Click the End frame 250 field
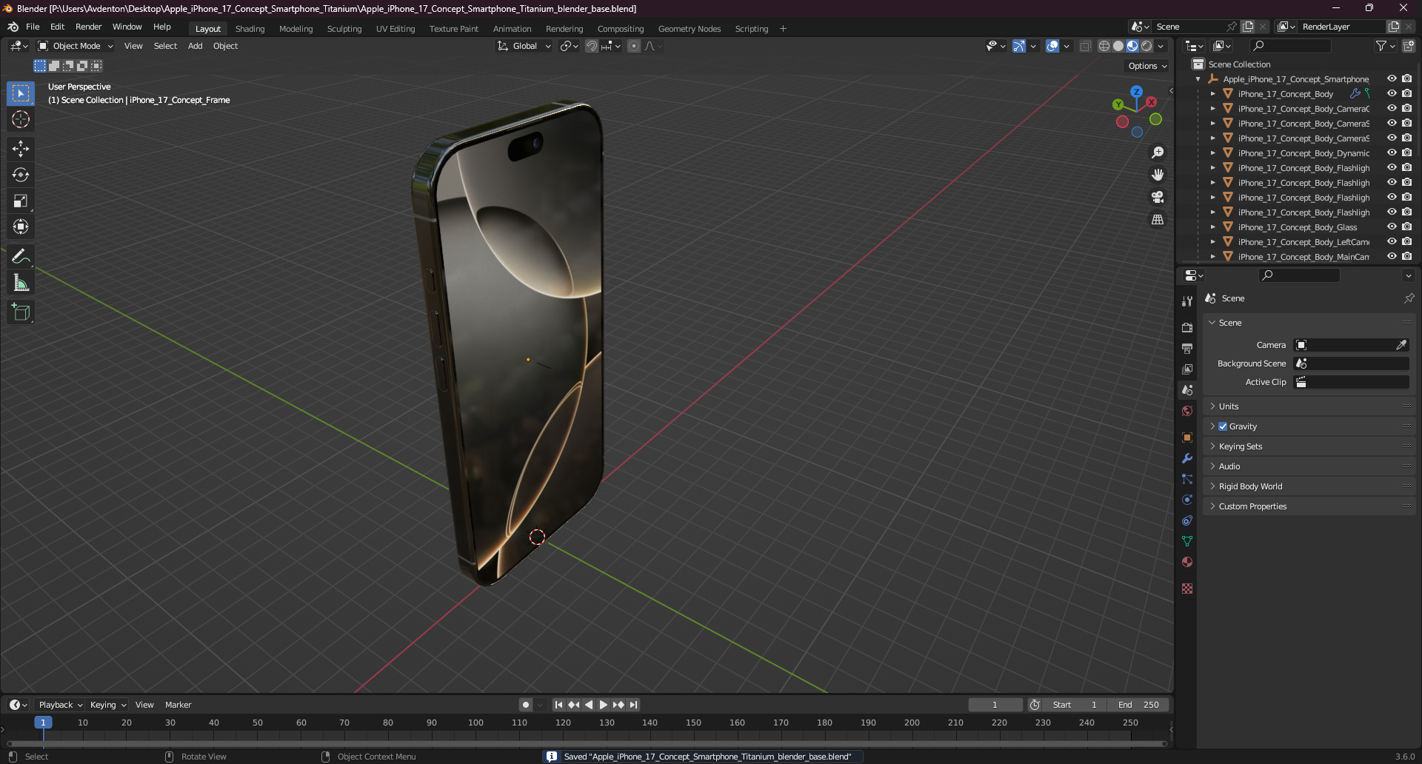 pyautogui.click(x=1139, y=705)
